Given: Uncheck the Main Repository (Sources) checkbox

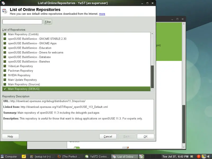Looking at the screenshot, I should coord(5,84).
